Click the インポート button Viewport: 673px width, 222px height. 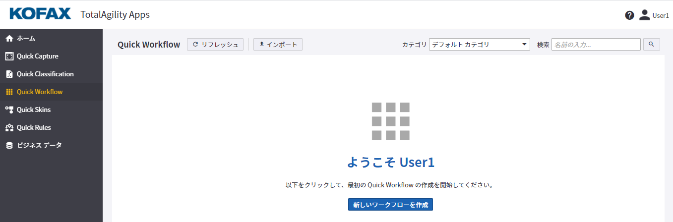click(278, 45)
